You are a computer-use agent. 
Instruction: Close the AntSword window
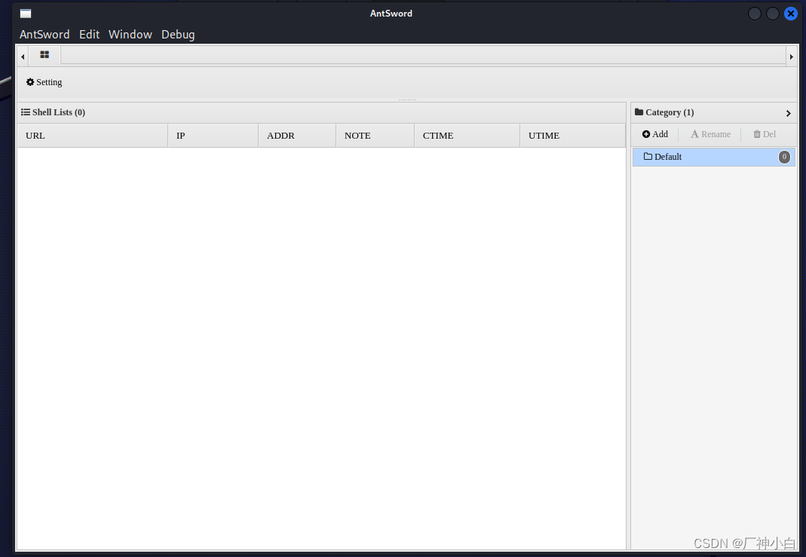pos(791,14)
